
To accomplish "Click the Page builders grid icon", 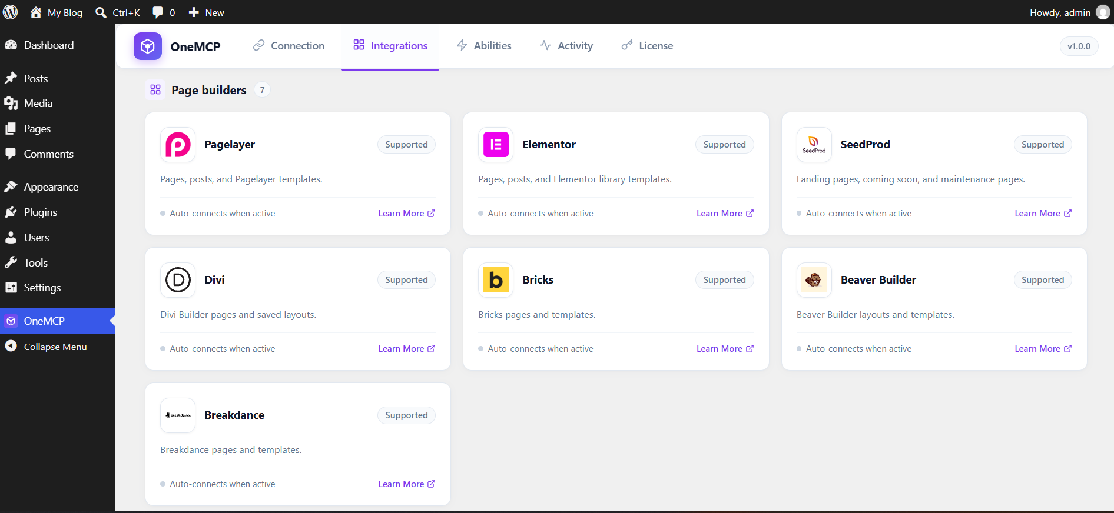I will click(x=155, y=89).
